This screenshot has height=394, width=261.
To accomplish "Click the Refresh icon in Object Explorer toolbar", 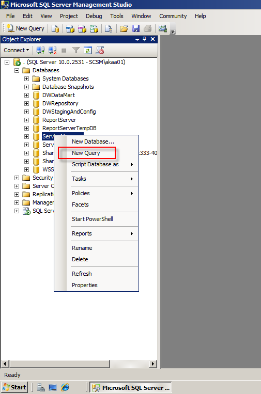I will click(88, 50).
